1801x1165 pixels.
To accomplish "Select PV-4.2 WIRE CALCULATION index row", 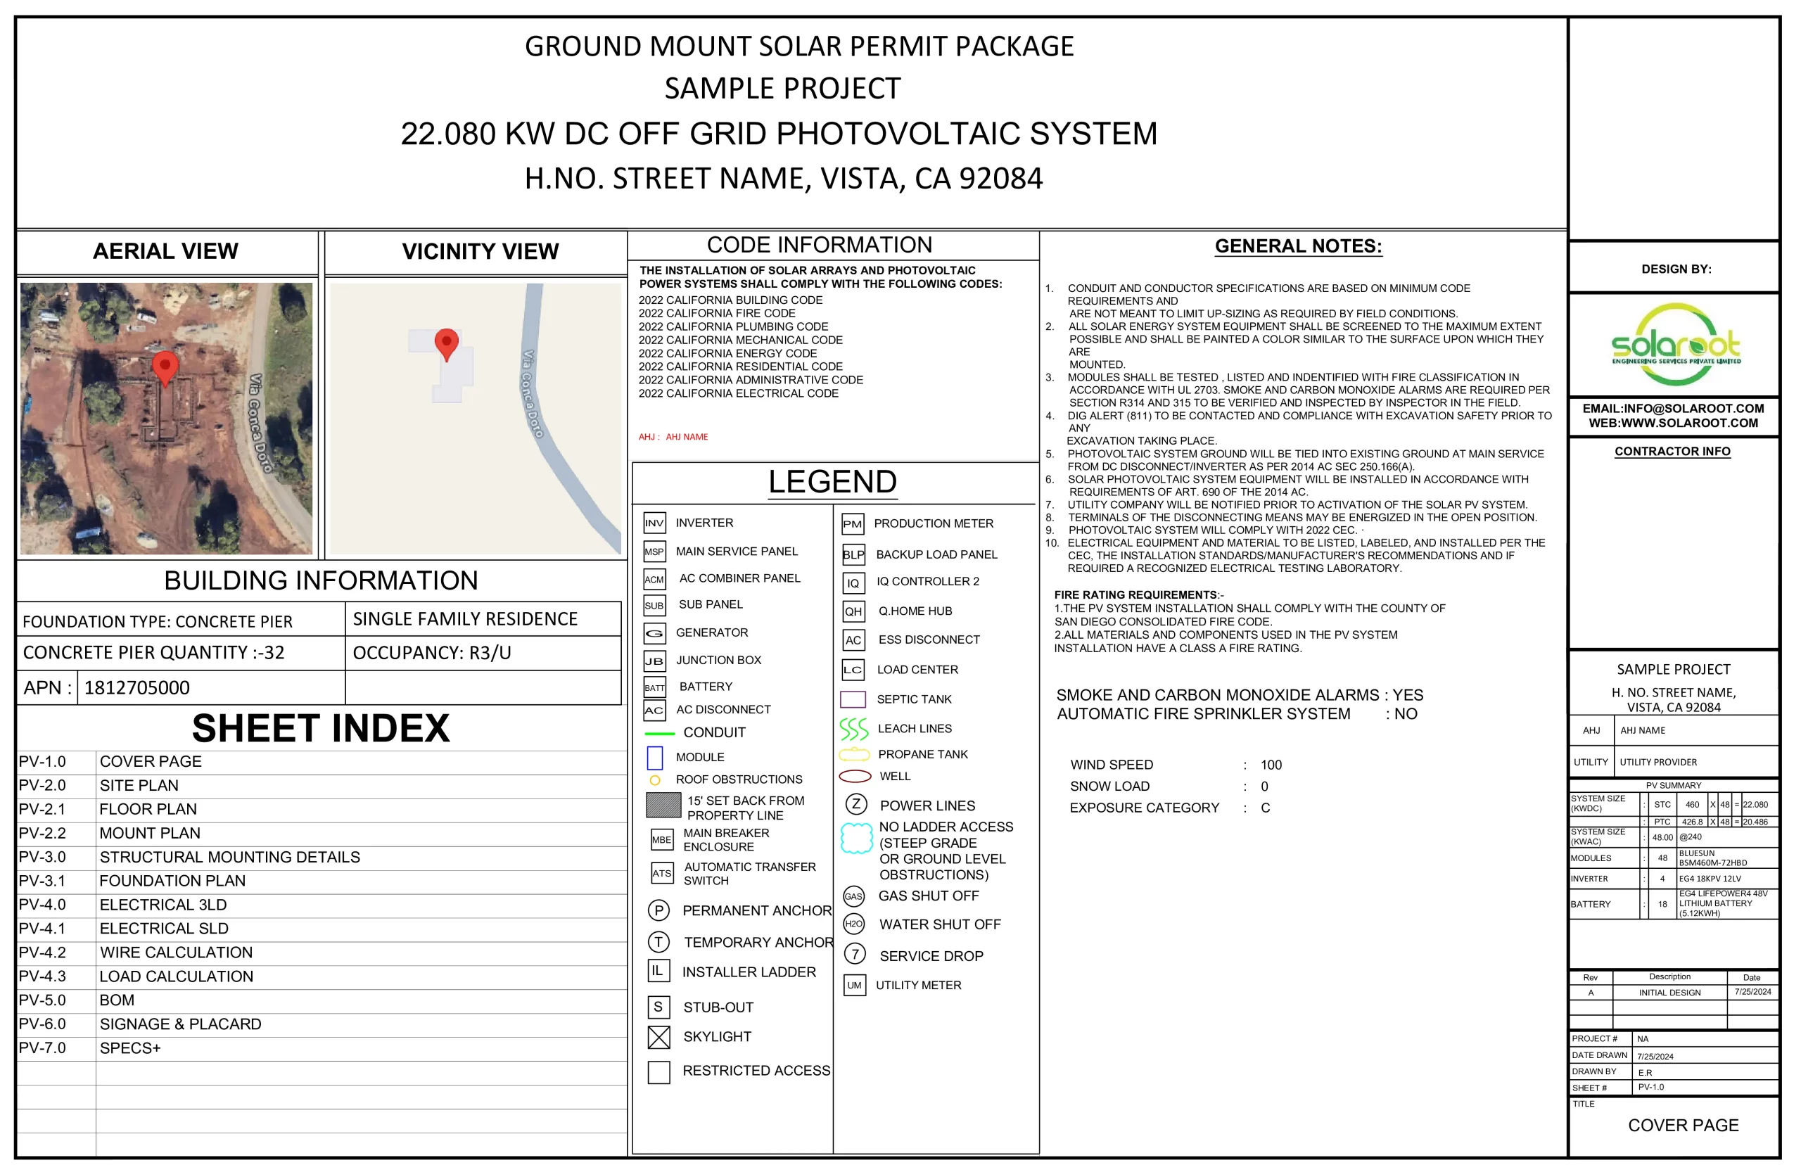I will tap(322, 953).
